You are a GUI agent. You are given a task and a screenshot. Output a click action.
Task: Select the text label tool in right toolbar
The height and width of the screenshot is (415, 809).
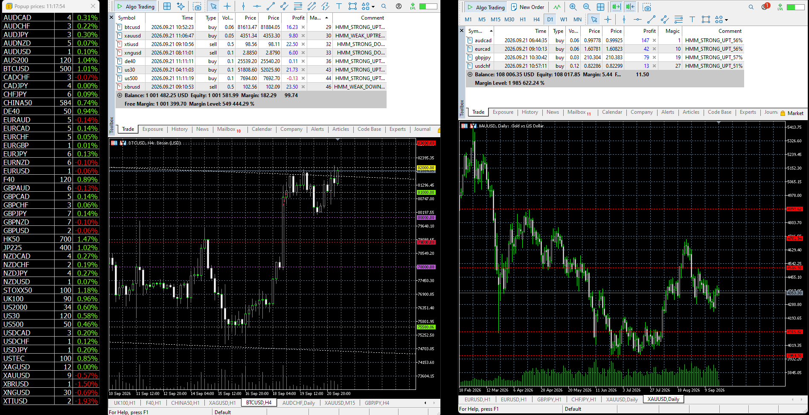(692, 20)
